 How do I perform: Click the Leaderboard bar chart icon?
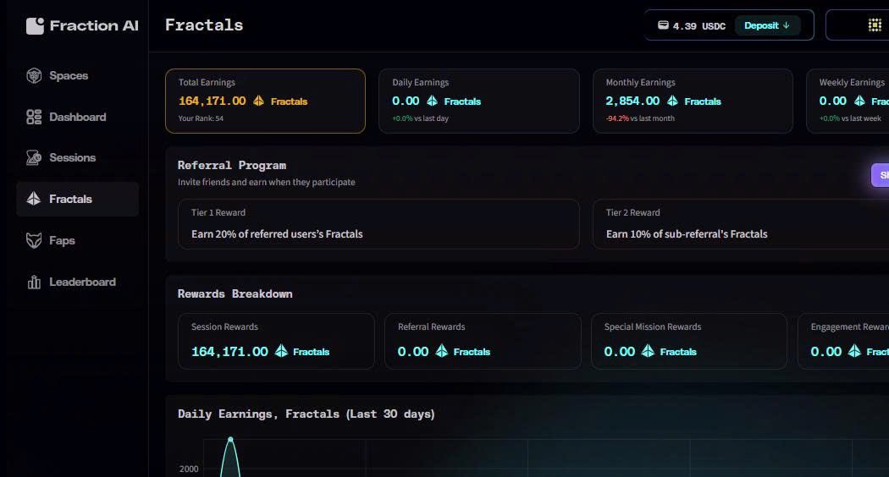[34, 282]
